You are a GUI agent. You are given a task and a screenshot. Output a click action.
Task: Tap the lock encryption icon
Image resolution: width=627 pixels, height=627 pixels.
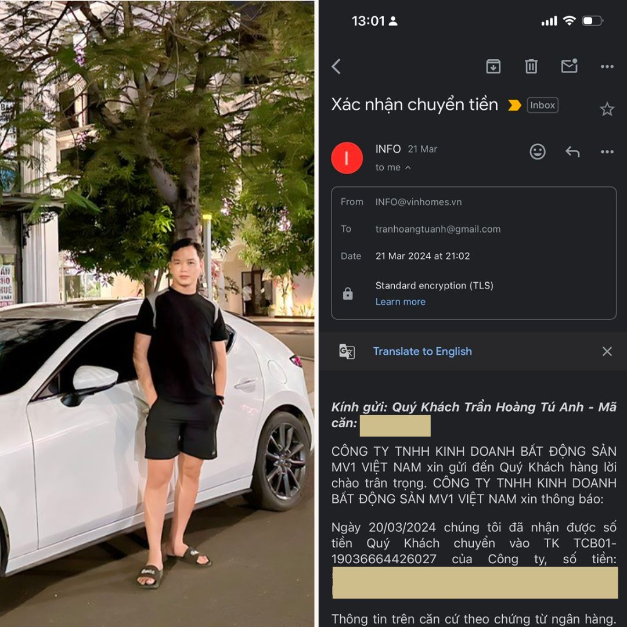tap(348, 294)
